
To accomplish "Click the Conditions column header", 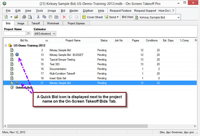I will click(152, 41).
